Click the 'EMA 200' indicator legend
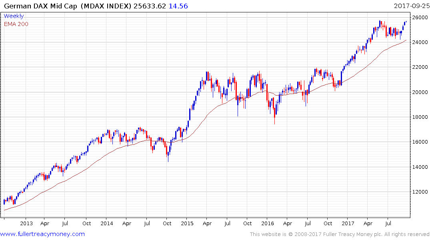 16,24
